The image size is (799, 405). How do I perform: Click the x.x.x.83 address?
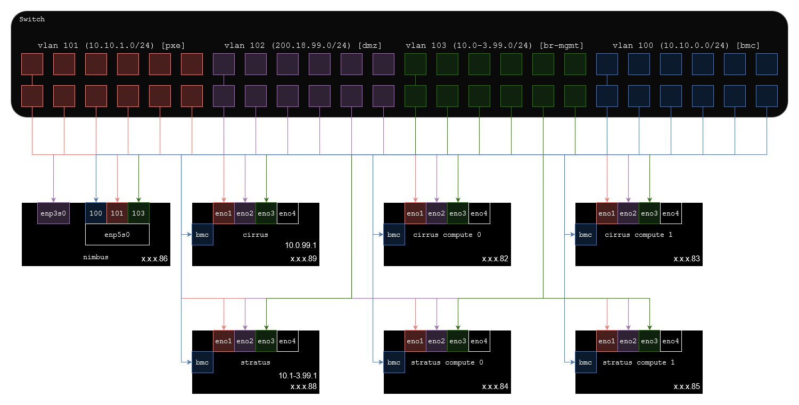click(x=687, y=259)
